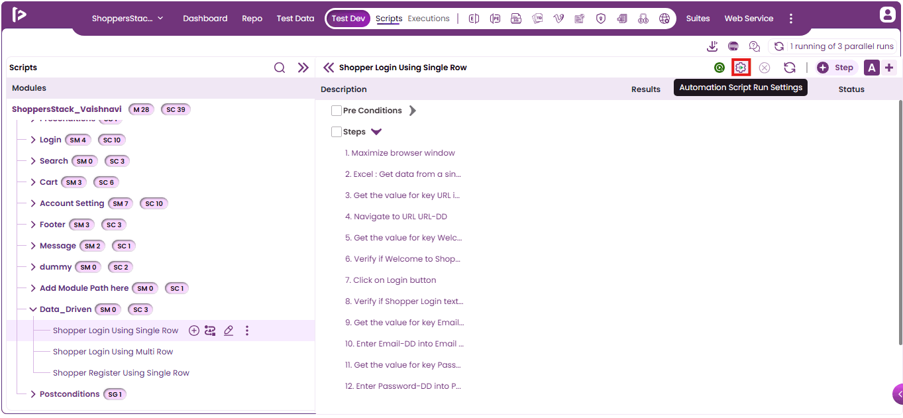Collapse the Steps section arrow
The width and height of the screenshot is (903, 418).
[x=376, y=132]
